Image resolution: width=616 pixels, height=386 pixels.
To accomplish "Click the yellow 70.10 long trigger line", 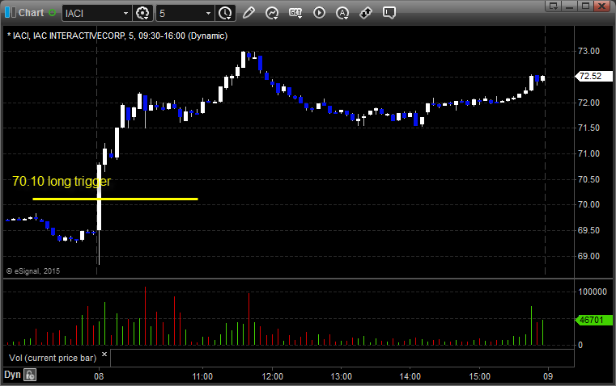I will (115, 199).
